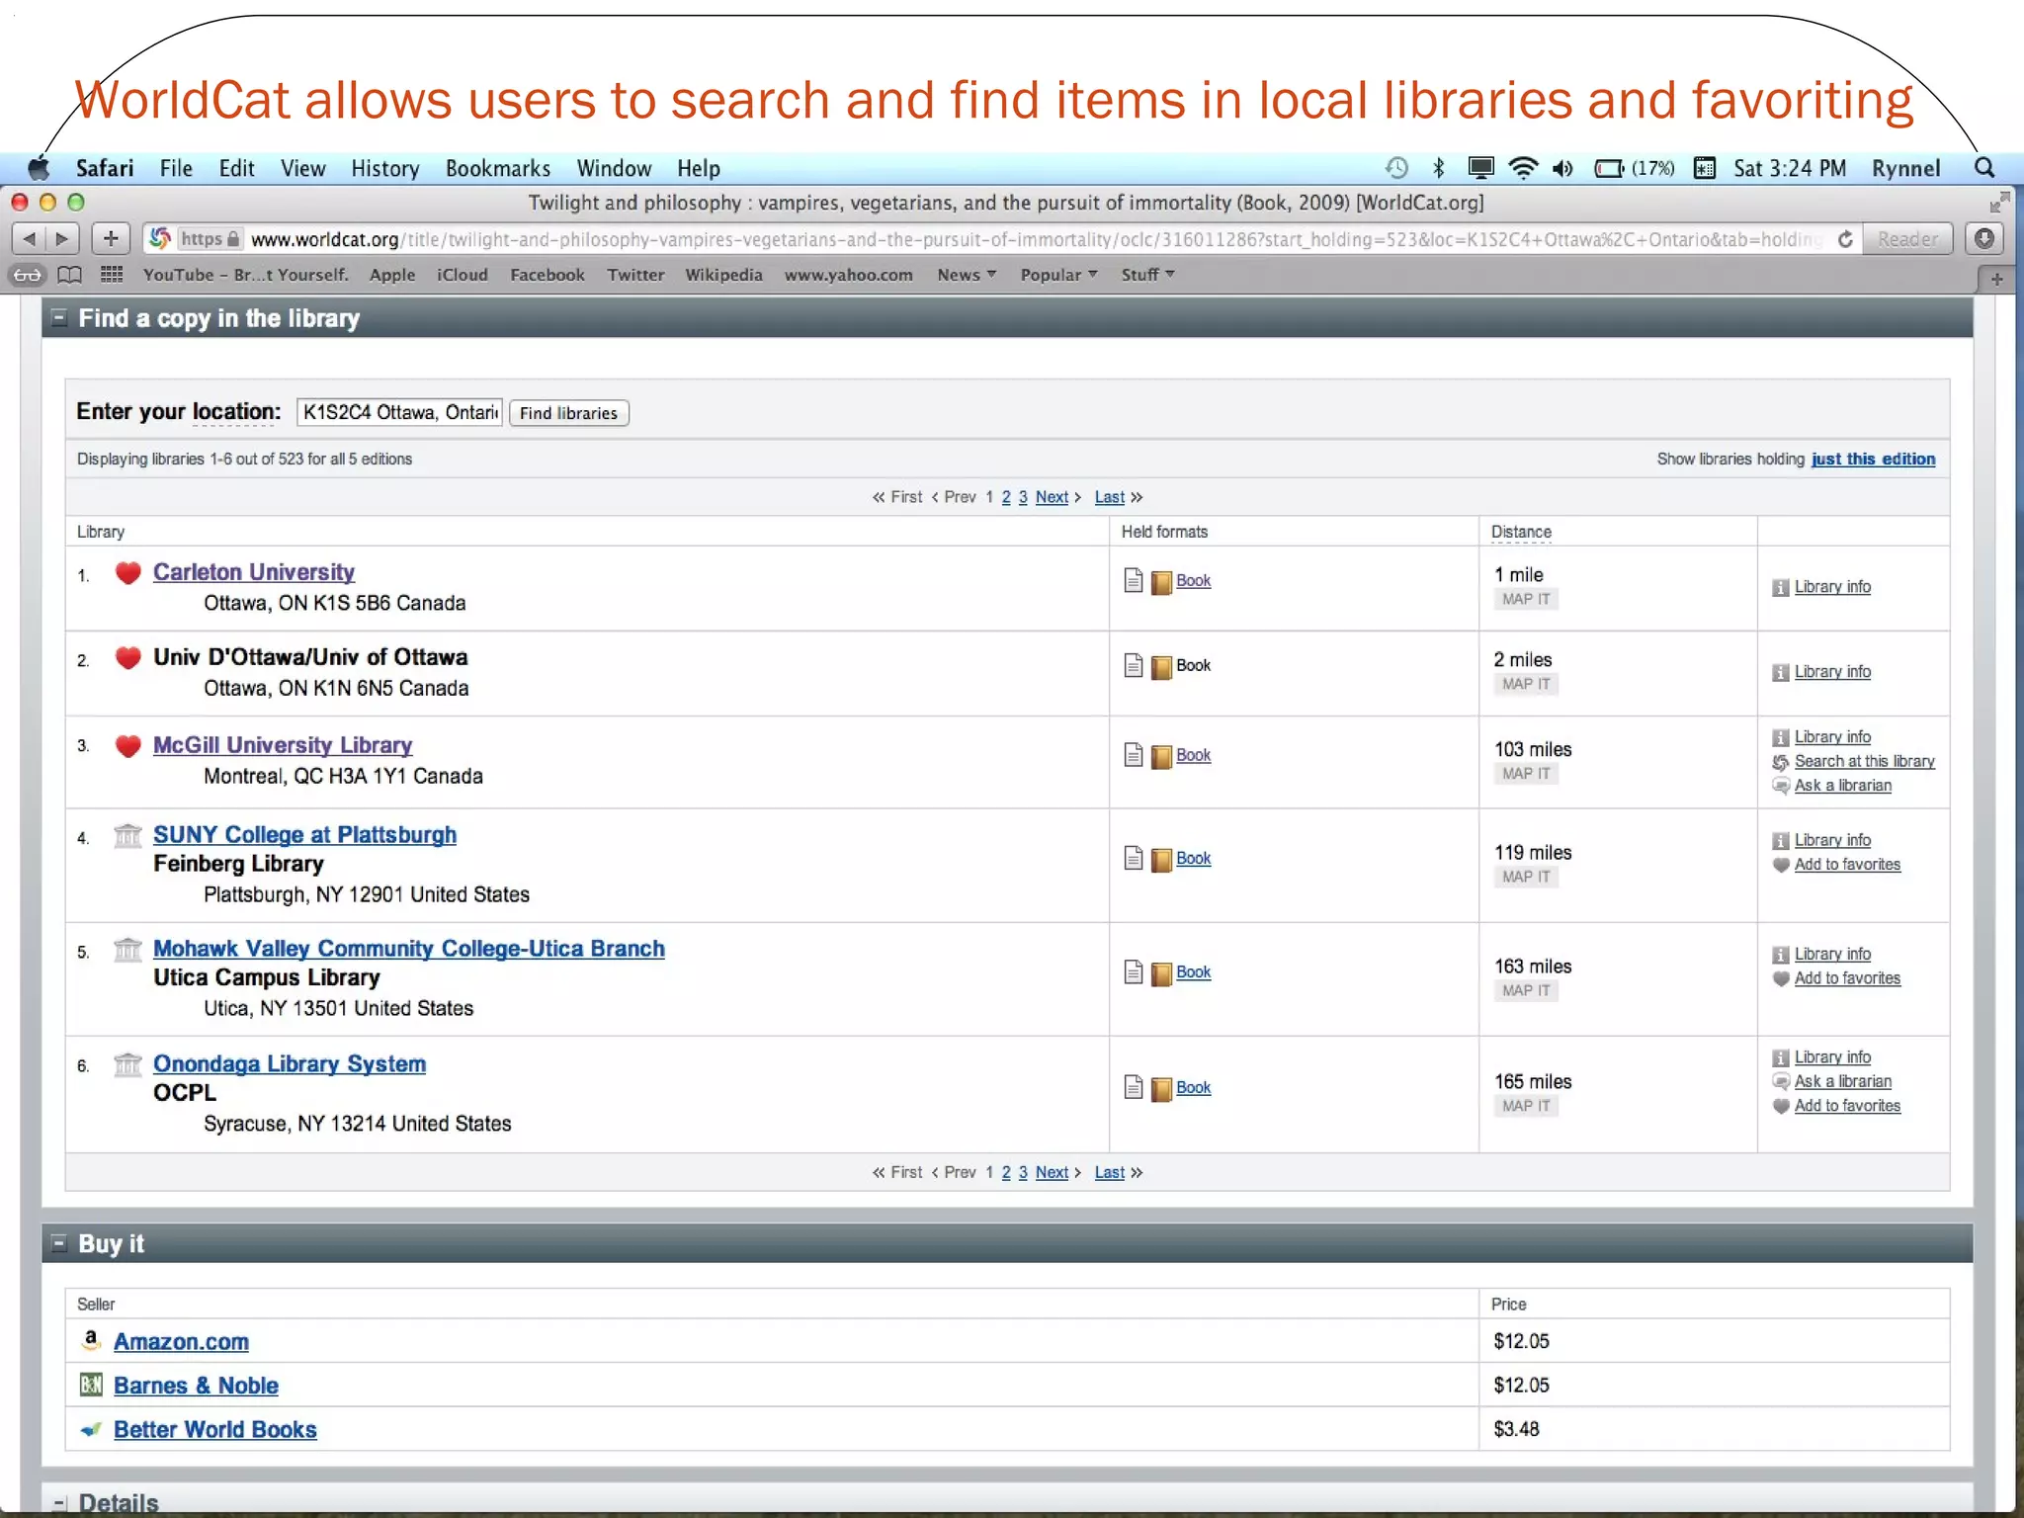Open the File menu
Image resolution: width=2024 pixels, height=1518 pixels.
point(176,168)
